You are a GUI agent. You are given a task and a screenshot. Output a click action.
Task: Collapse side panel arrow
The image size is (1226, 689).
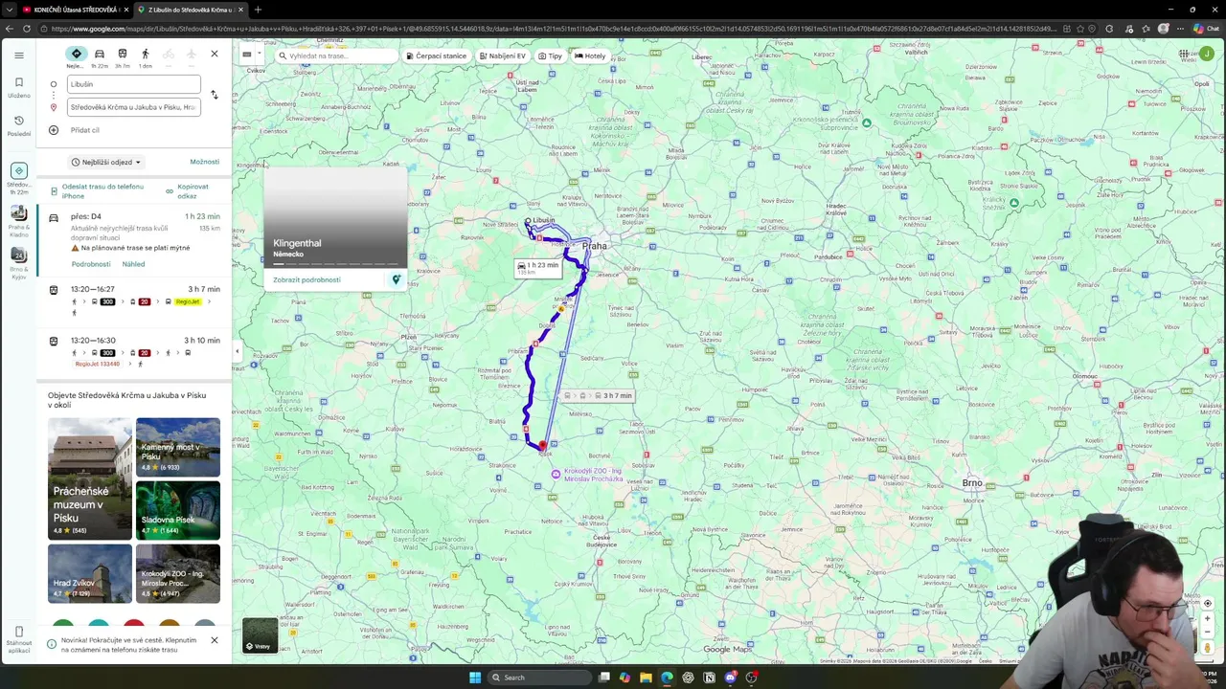tap(237, 351)
